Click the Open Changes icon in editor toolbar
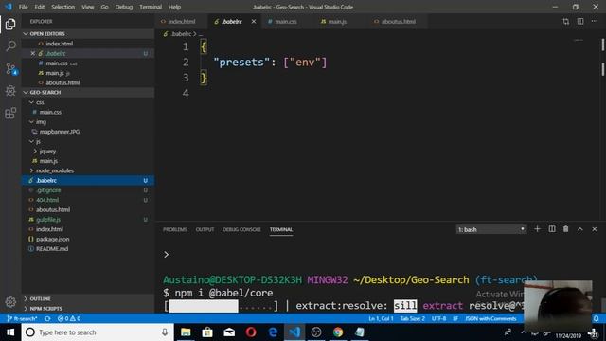606x341 pixels. click(x=566, y=22)
